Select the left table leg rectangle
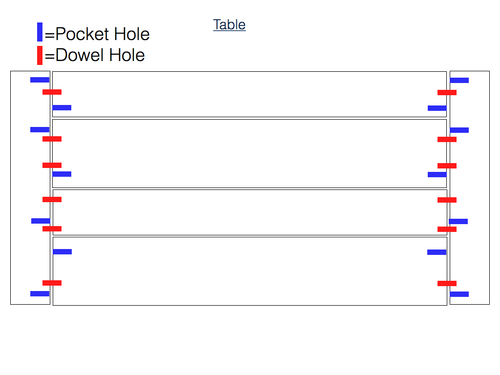Image resolution: width=500 pixels, height=375 pixels. pos(30,188)
